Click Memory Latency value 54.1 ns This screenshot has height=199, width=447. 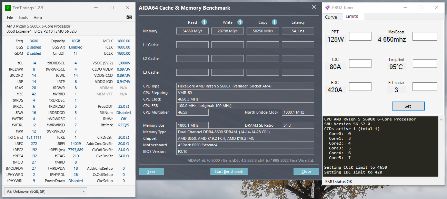[x=298, y=31]
